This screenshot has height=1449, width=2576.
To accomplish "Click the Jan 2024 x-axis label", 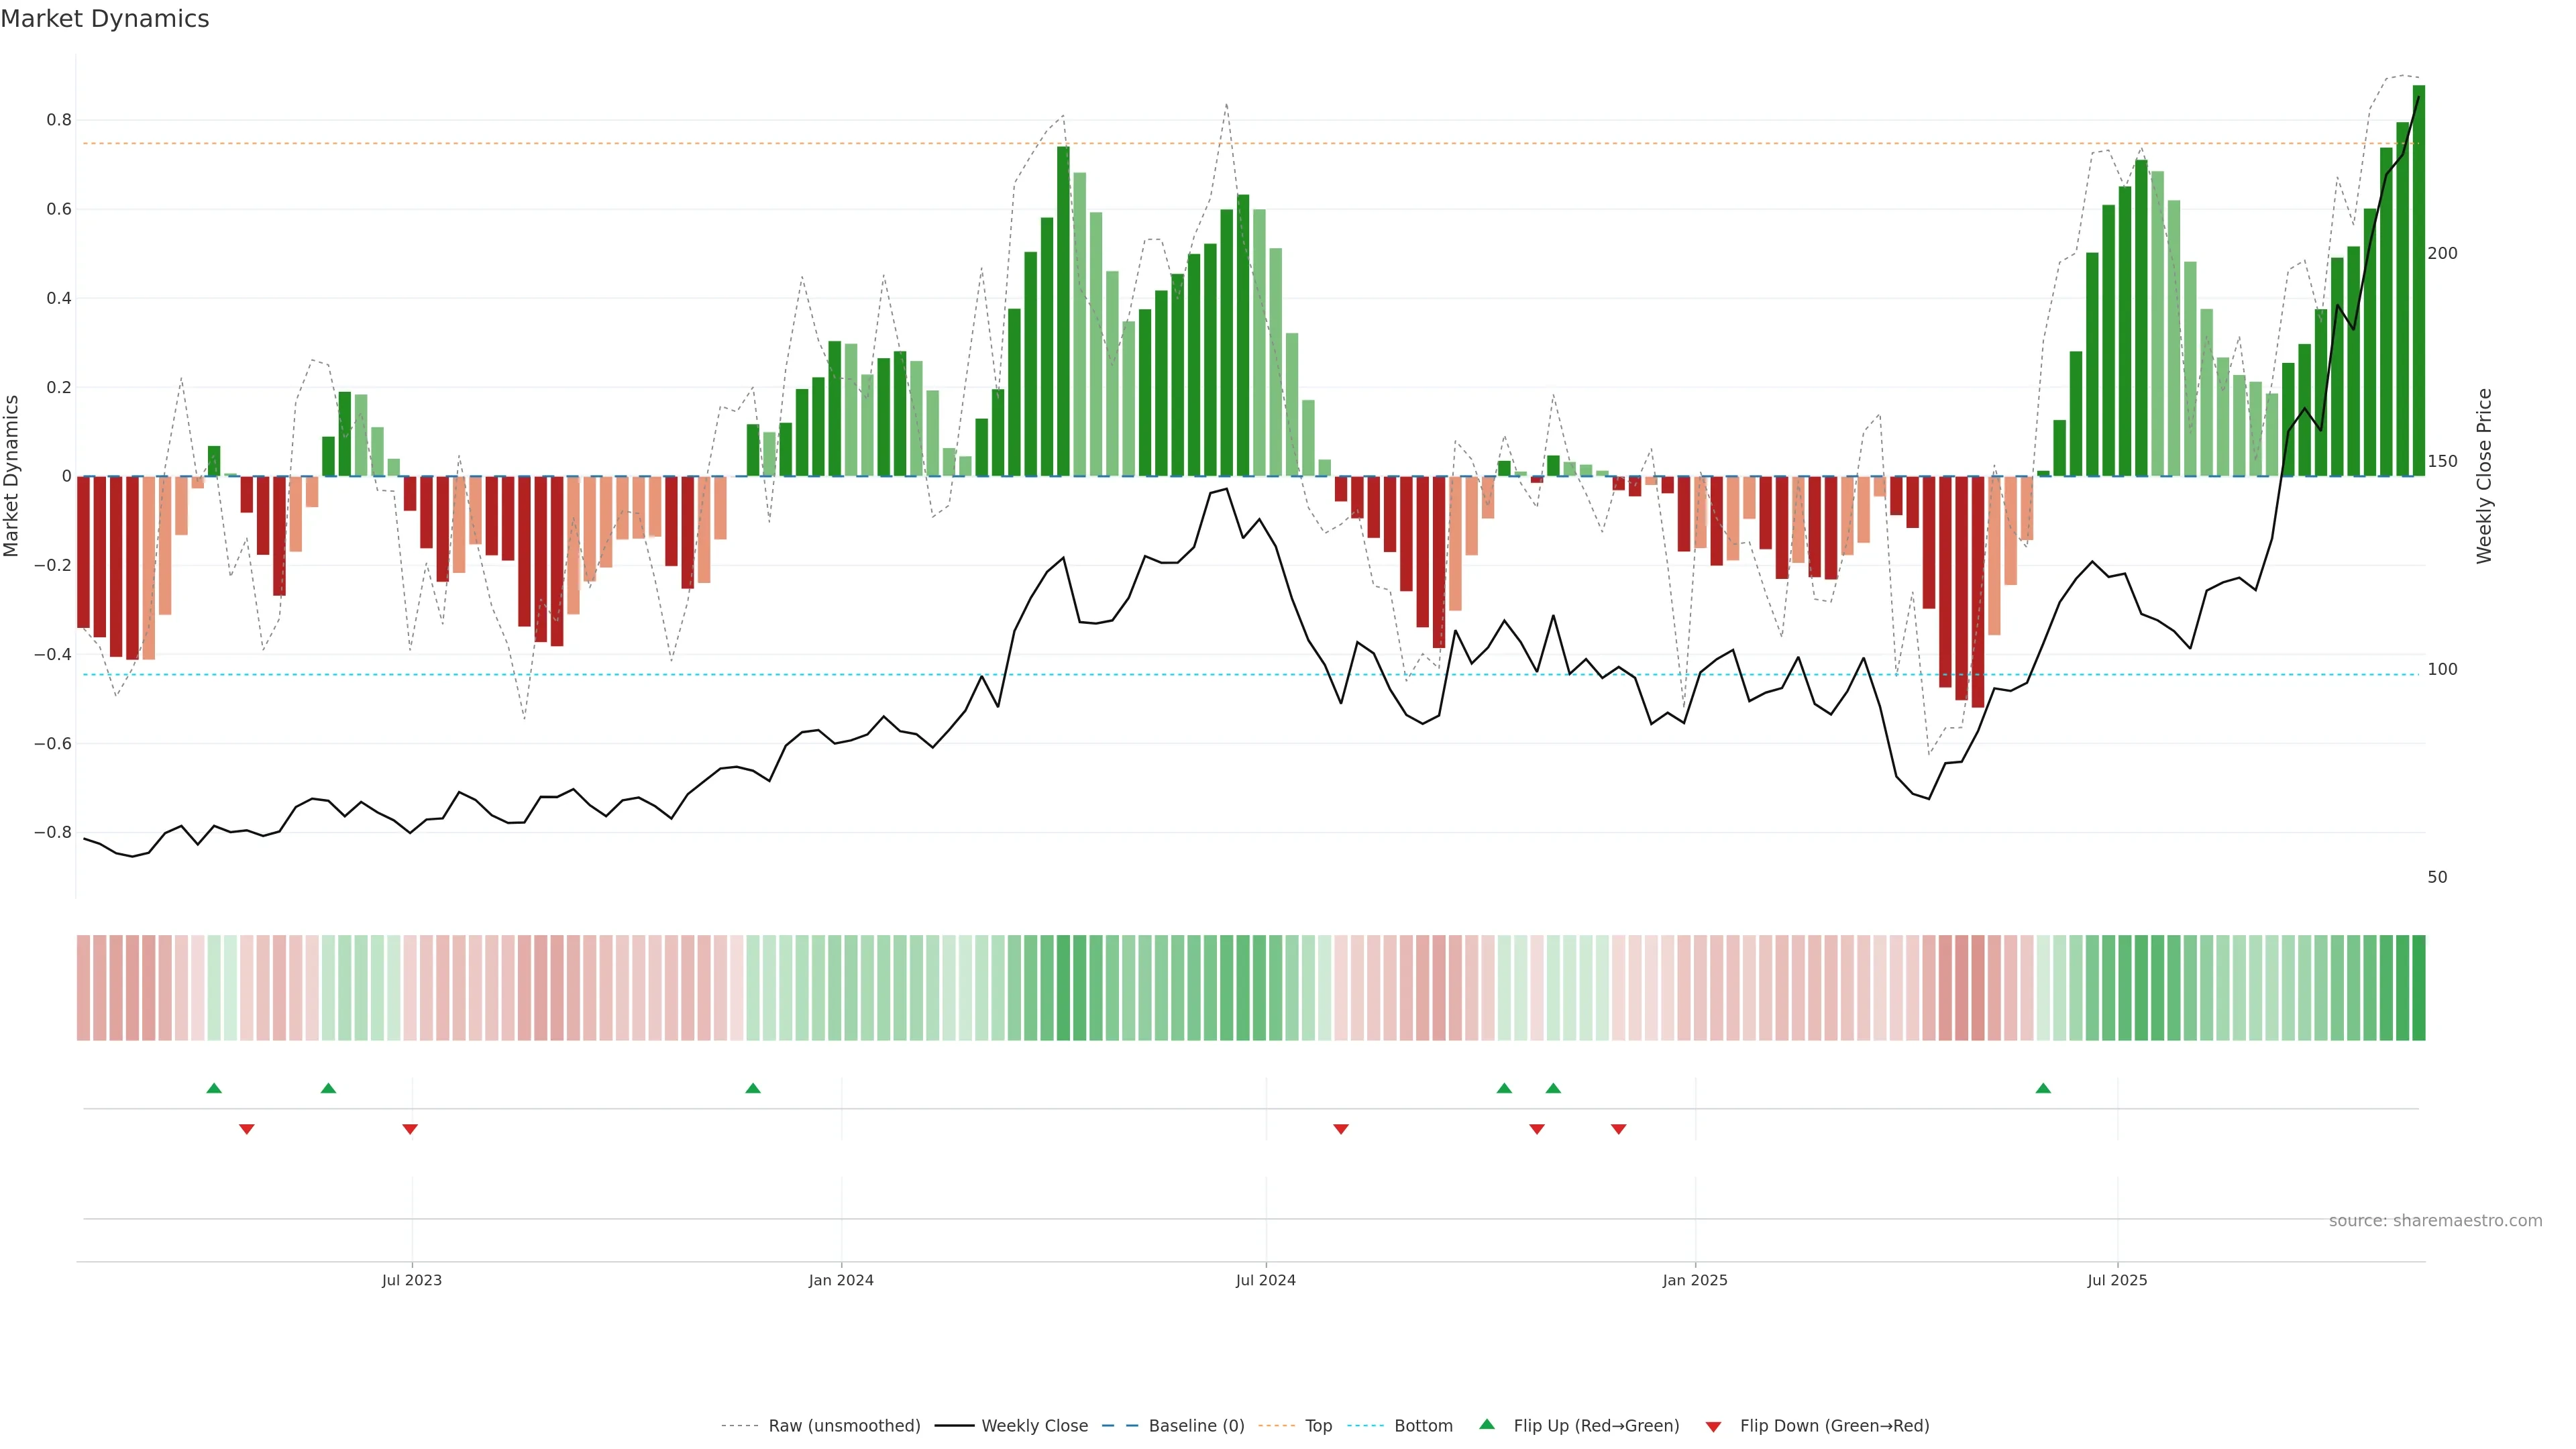I will pos(841,1280).
